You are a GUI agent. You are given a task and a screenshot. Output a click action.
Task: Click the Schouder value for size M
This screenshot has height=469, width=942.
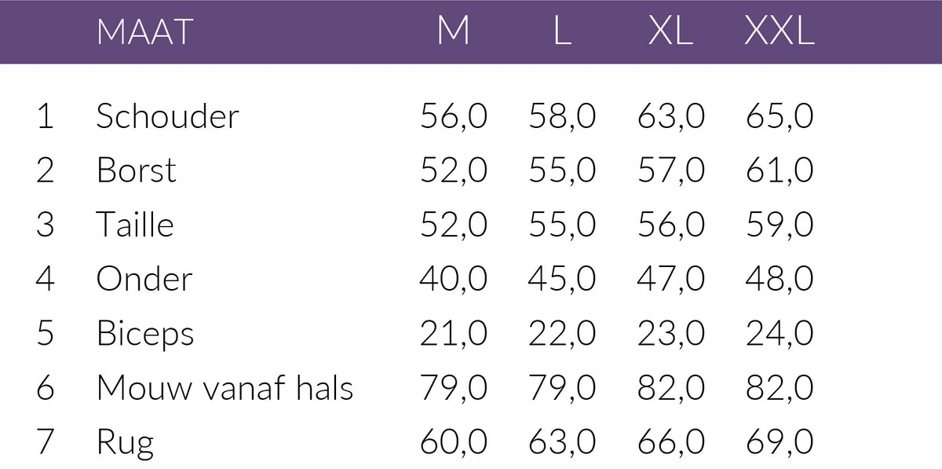click(454, 116)
